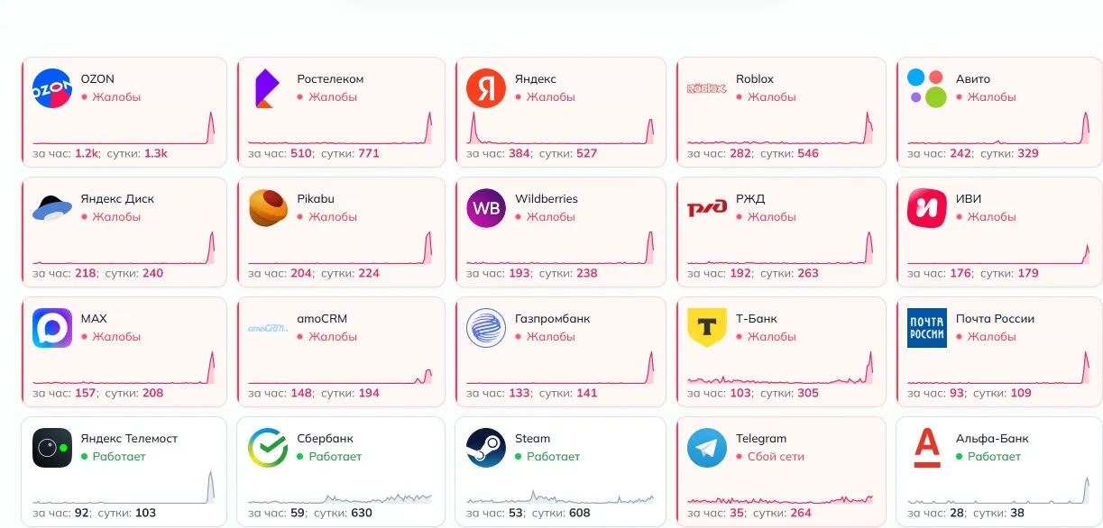Open the Яндекс Диск saucer icon
The image size is (1103, 528).
52,208
